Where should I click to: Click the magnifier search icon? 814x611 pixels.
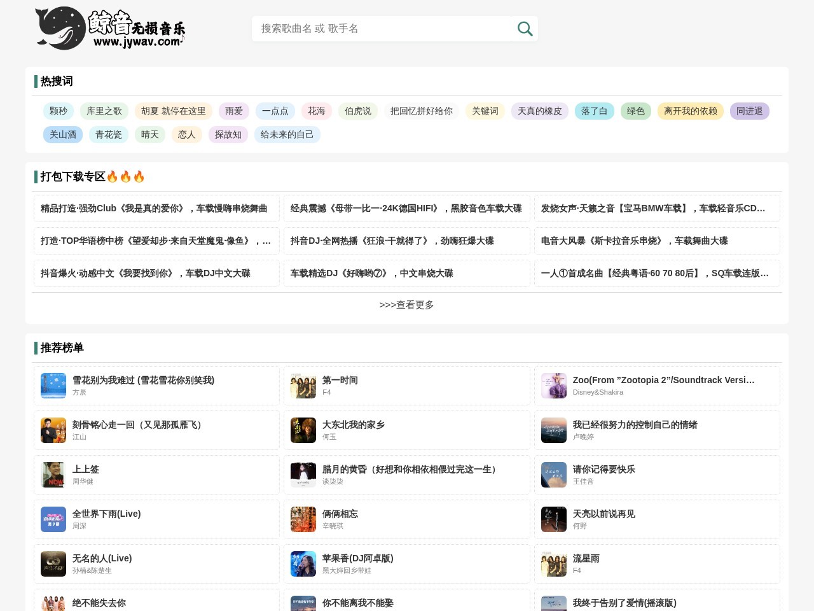coord(525,29)
